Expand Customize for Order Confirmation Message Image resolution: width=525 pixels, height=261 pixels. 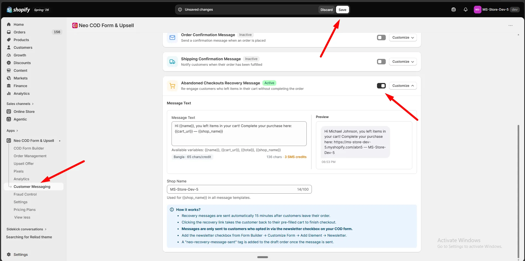coord(403,38)
